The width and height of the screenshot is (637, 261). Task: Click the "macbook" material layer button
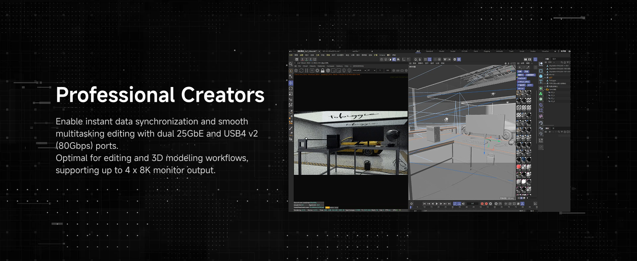(522, 79)
